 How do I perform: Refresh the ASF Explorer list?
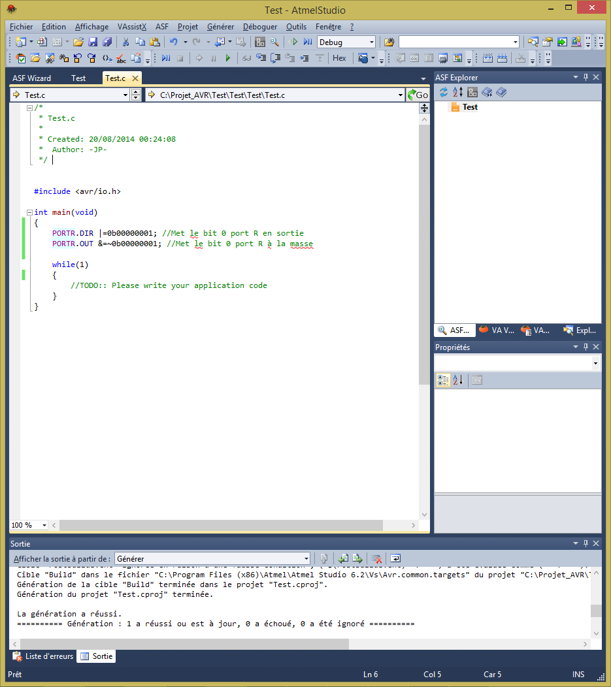pos(444,92)
